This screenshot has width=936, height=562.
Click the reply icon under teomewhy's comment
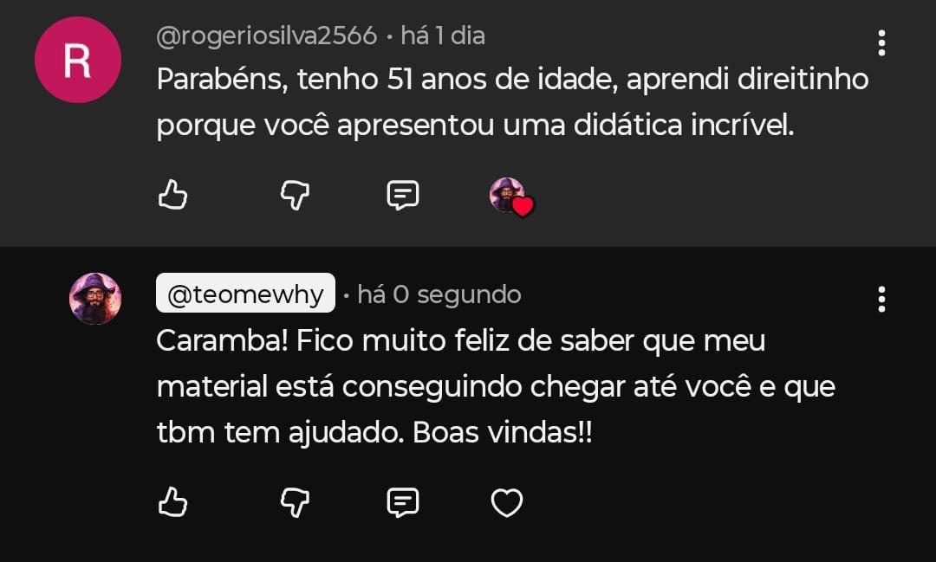click(402, 501)
